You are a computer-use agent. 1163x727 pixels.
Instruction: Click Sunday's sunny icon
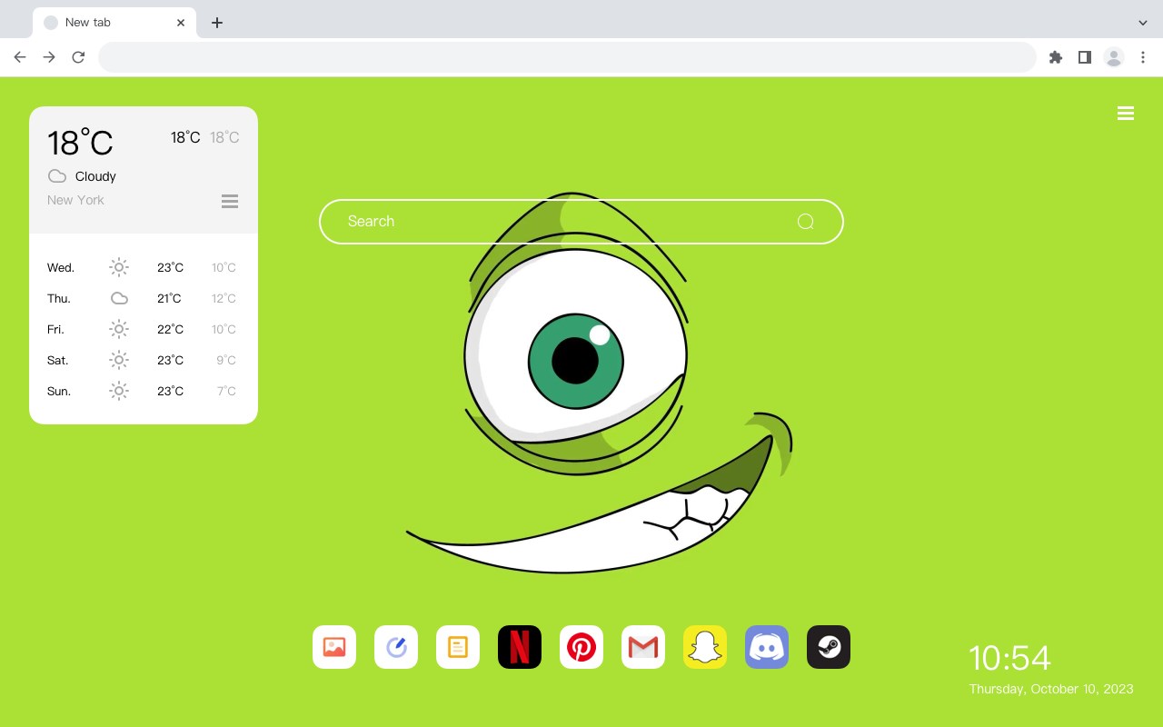(119, 391)
